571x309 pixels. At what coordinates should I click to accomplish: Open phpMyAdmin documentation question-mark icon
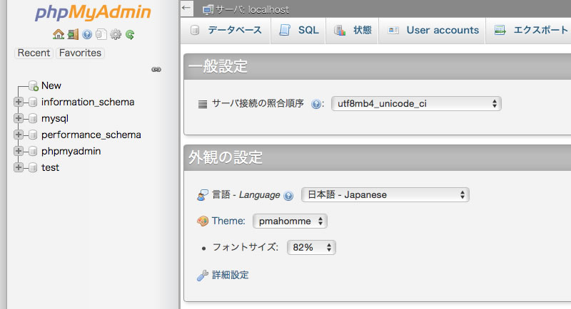click(x=87, y=34)
